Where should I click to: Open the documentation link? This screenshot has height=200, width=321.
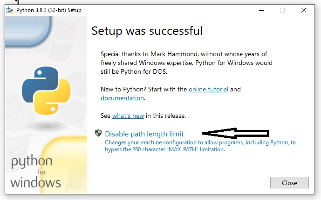coord(122,98)
